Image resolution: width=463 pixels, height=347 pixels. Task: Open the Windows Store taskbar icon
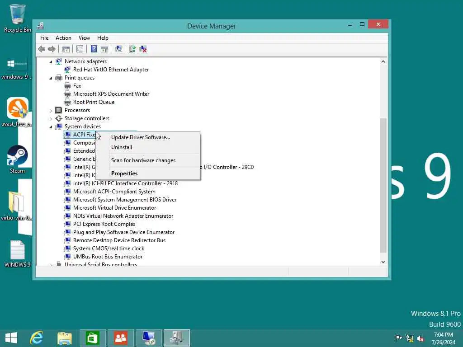[92, 338]
